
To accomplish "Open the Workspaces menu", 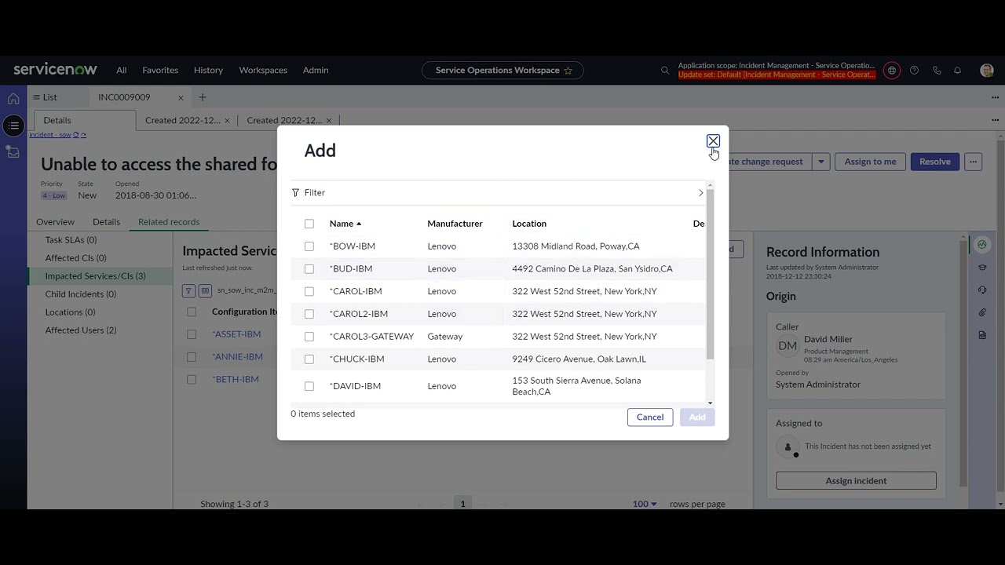I will [x=263, y=71].
